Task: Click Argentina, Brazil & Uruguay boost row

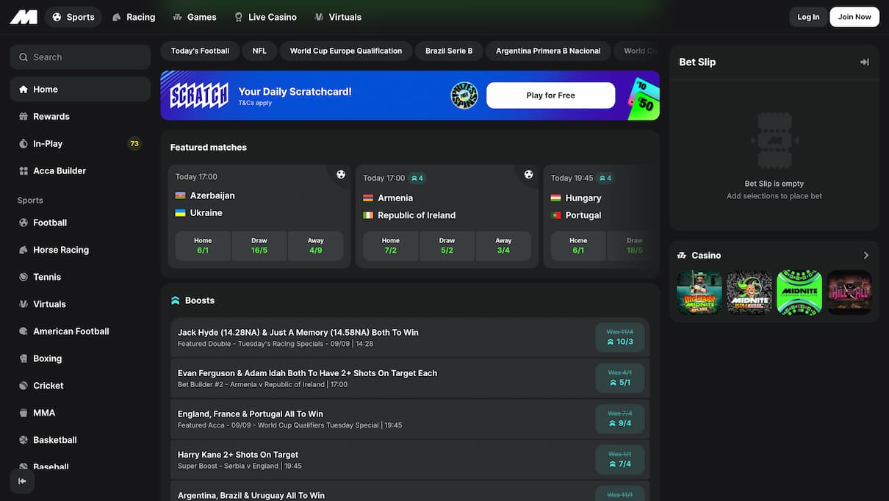Action: pos(410,491)
